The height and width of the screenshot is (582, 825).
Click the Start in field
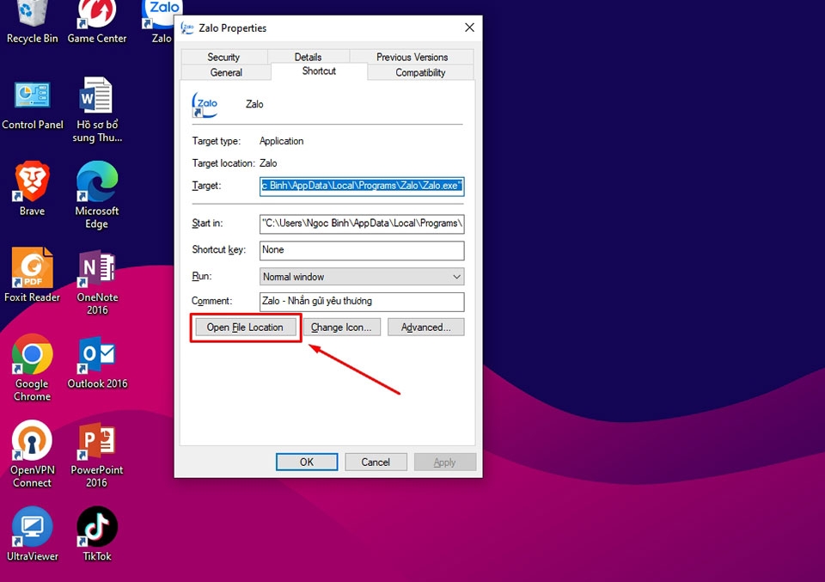[x=362, y=224]
